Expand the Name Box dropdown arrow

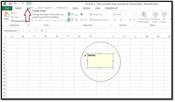[x=19, y=31]
